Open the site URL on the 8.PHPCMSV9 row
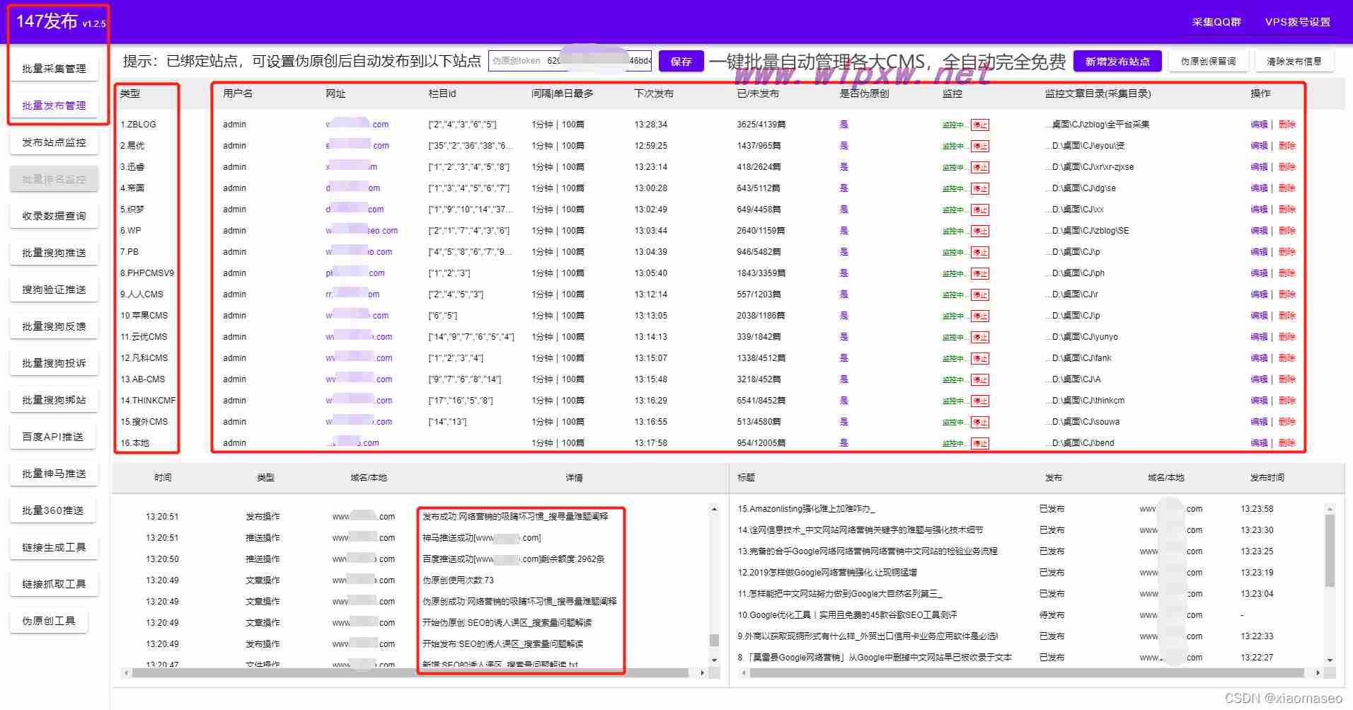Viewport: 1353px width, 710px height. (x=355, y=273)
